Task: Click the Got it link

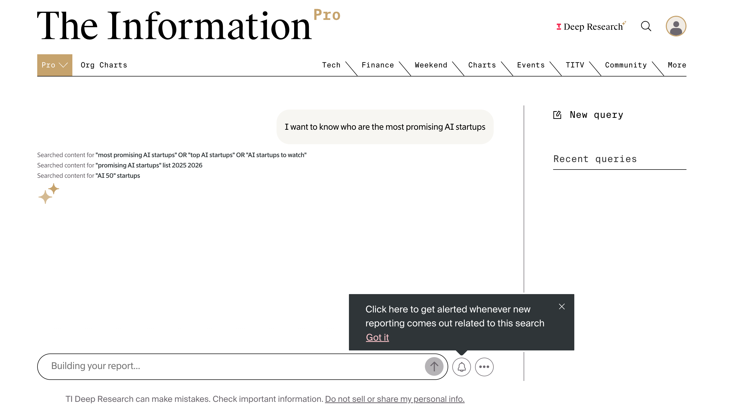Action: 377,337
